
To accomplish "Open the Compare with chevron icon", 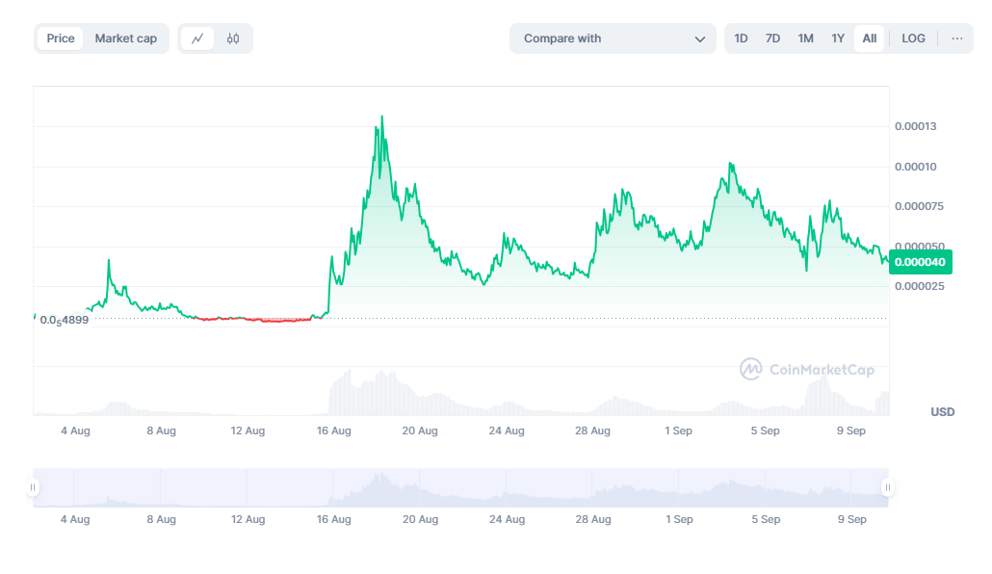I will pos(700,38).
